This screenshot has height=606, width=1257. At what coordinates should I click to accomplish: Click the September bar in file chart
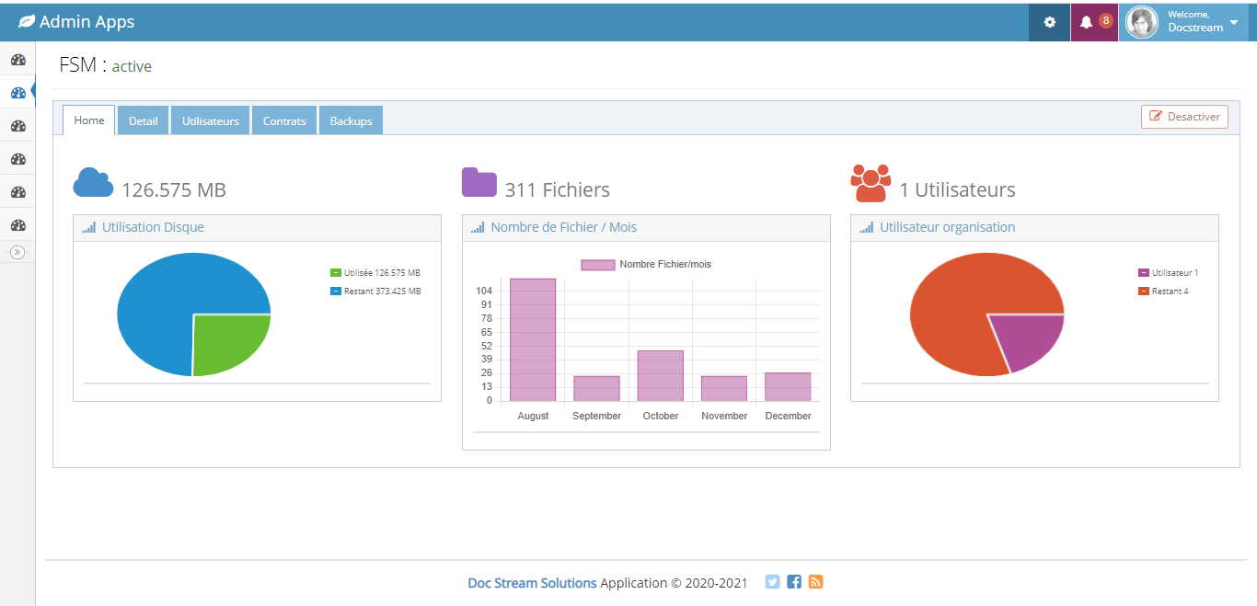596,389
